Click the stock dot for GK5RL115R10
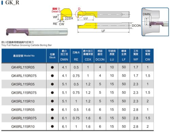Image resolution: width=170 pixels, height=133 pixels. tap(52, 101)
